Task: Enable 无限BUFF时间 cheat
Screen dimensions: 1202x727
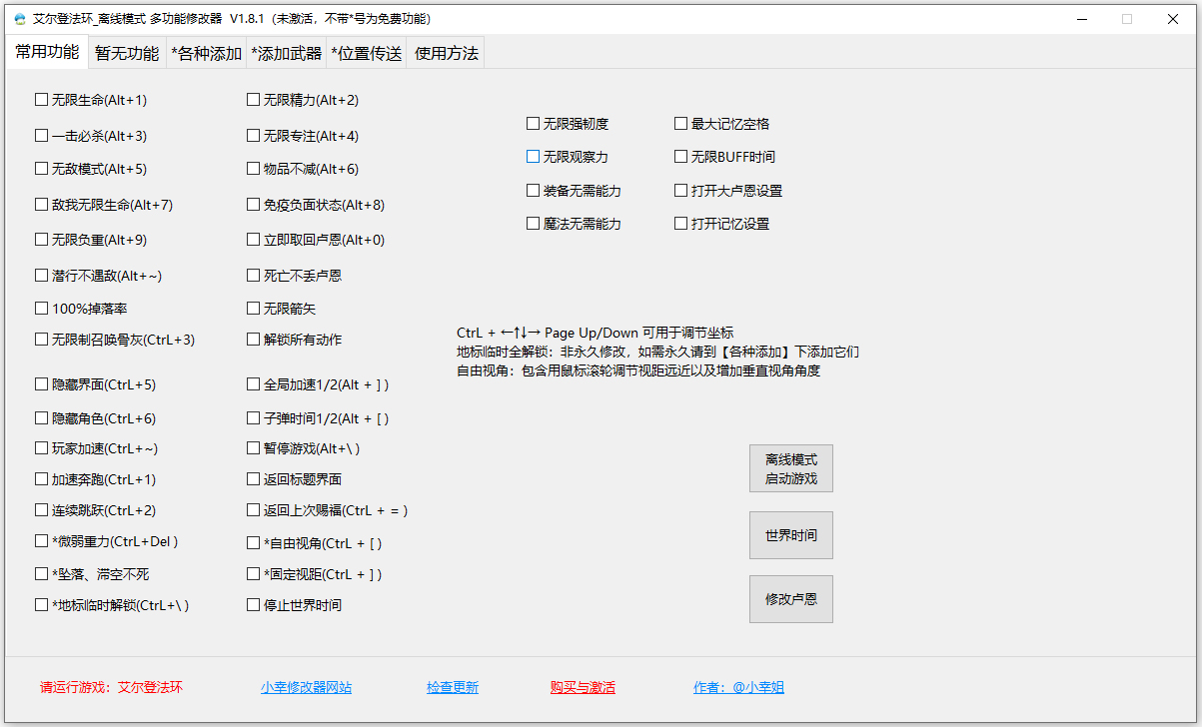Action: 680,156
